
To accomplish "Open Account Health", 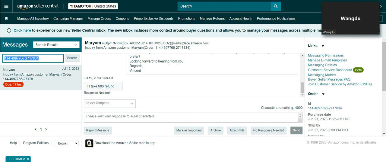I will 241,18.
